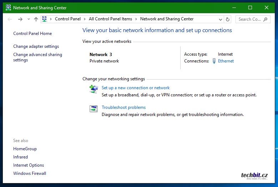This screenshot has height=187, width=278.
Task: Click the Troubleshoot problems icon
Action: (x=93, y=109)
